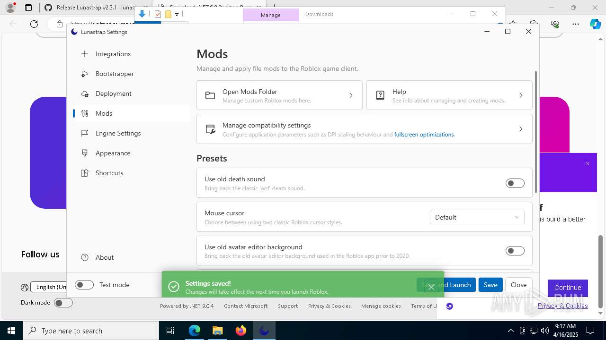
Task: Enable the Use old death sound toggle
Action: point(515,183)
